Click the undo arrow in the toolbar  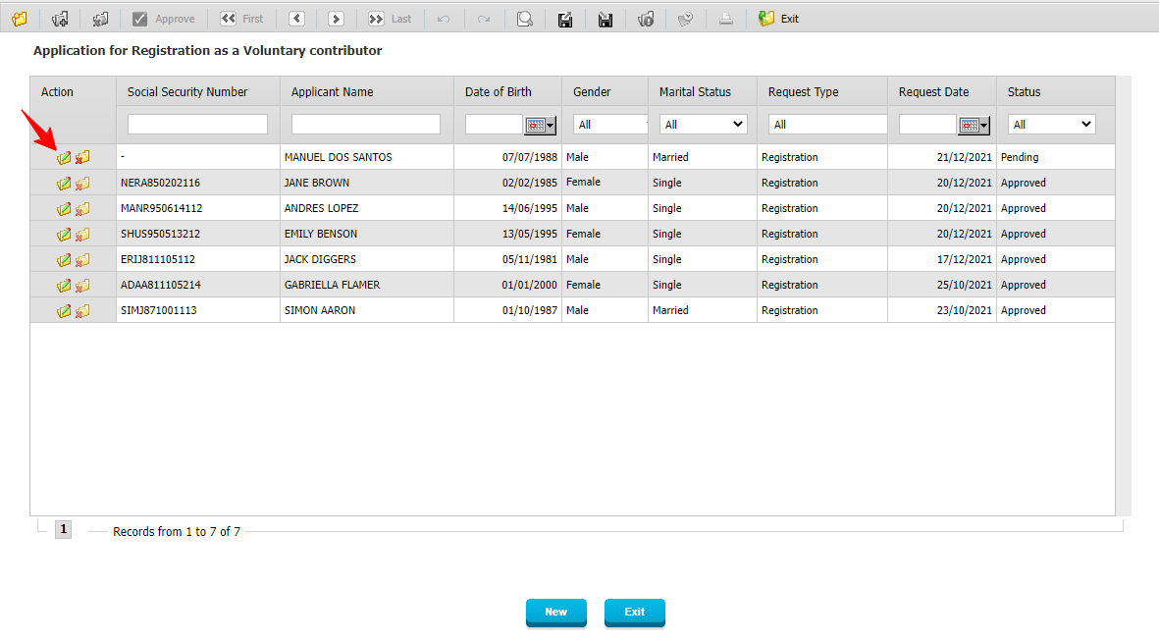pyautogui.click(x=444, y=19)
